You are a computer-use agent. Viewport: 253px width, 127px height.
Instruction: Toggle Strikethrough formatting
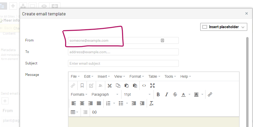point(175,94)
